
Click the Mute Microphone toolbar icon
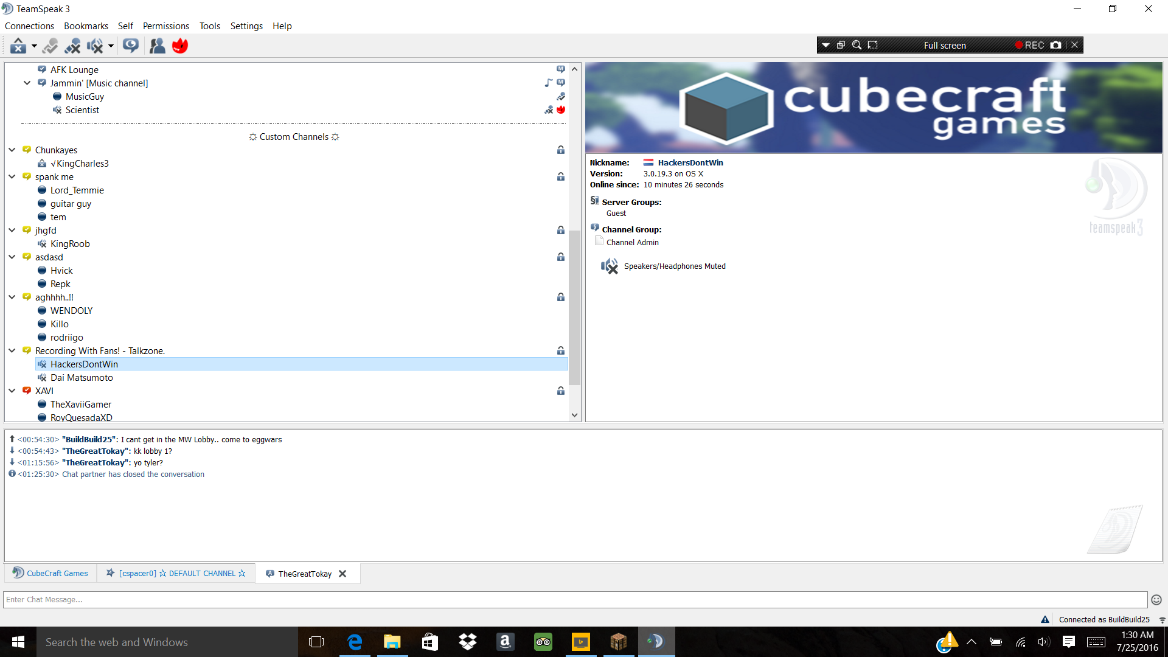pos(72,46)
